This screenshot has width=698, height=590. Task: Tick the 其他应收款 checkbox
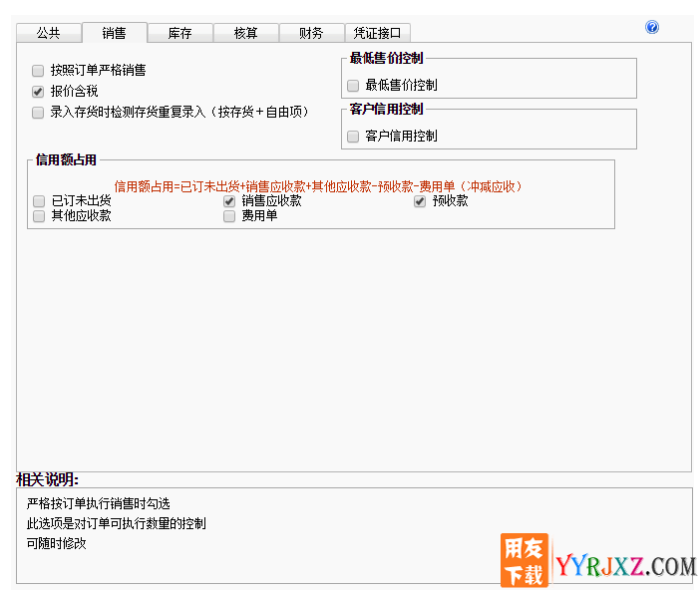[x=39, y=216]
